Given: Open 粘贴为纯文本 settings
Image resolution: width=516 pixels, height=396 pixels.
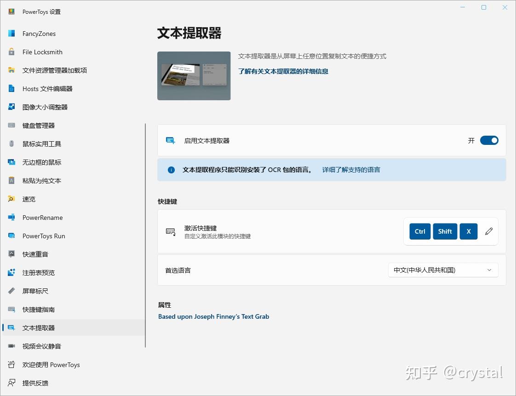Looking at the screenshot, I should 41,180.
